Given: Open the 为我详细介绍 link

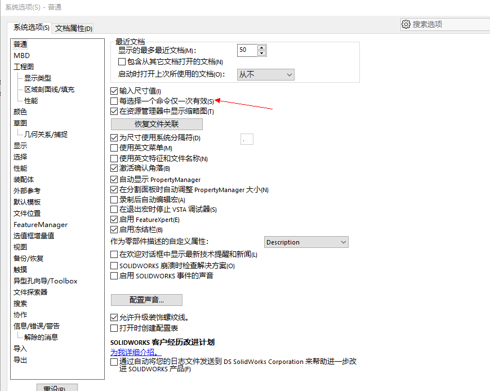Looking at the screenshot, I should pyautogui.click(x=134, y=352).
